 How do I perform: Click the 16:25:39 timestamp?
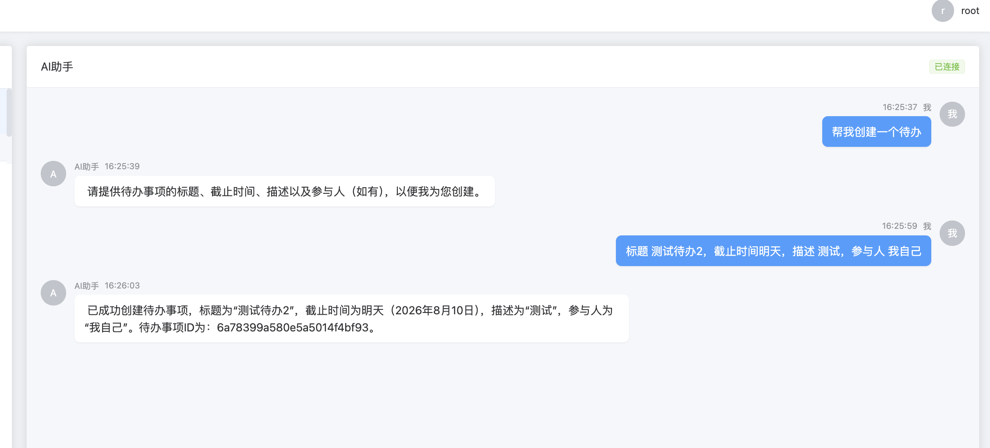click(122, 166)
